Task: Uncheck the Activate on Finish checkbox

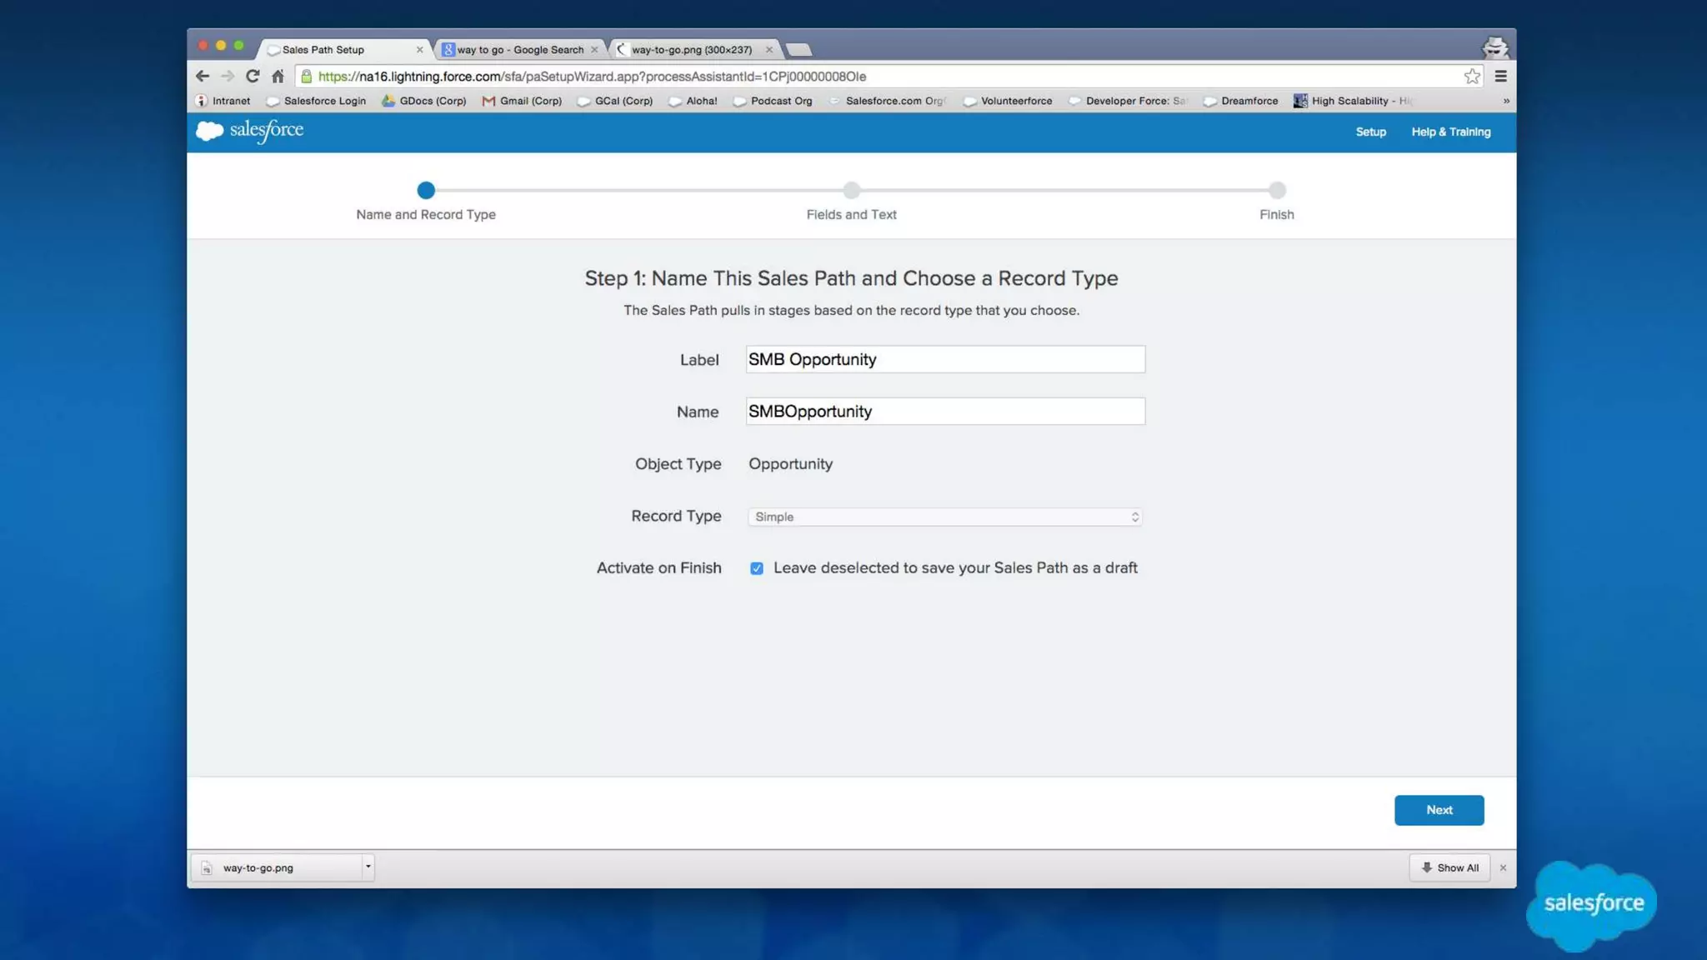Action: click(756, 568)
